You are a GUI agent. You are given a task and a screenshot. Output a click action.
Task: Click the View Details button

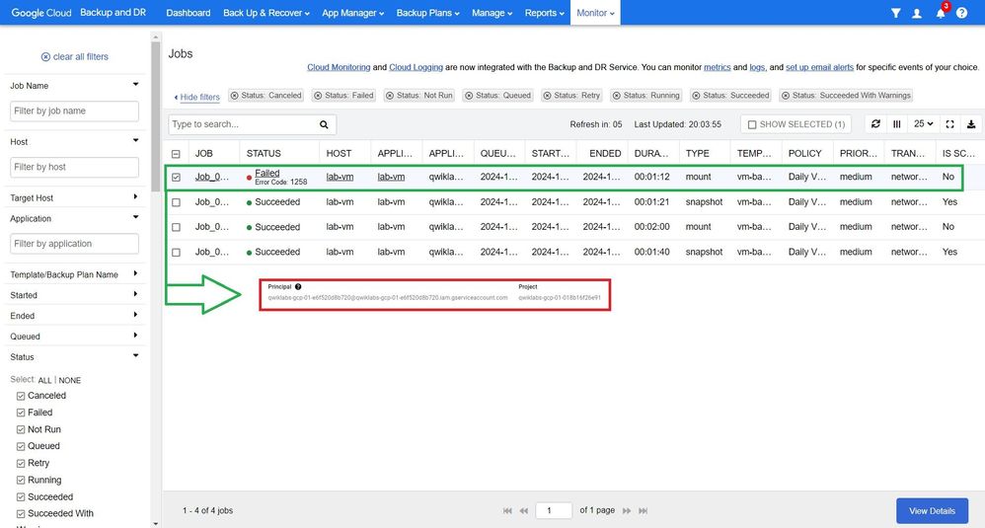click(x=933, y=511)
